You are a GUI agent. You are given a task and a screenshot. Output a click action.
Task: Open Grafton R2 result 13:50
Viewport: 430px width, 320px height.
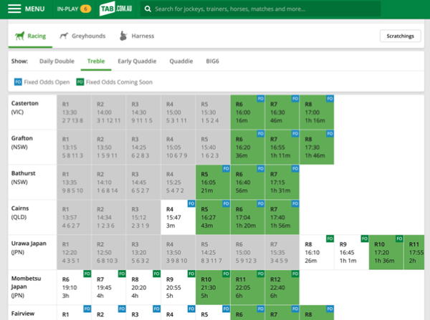tap(109, 147)
